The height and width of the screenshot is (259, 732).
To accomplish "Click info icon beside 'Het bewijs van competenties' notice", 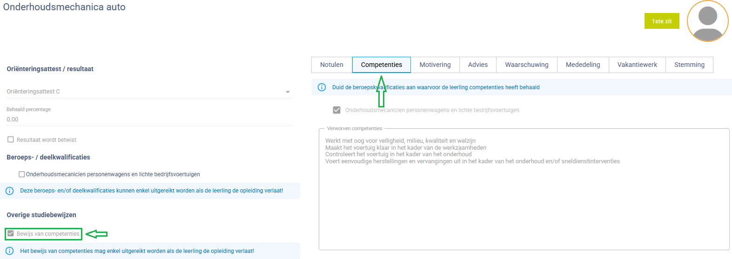I will coord(9,251).
